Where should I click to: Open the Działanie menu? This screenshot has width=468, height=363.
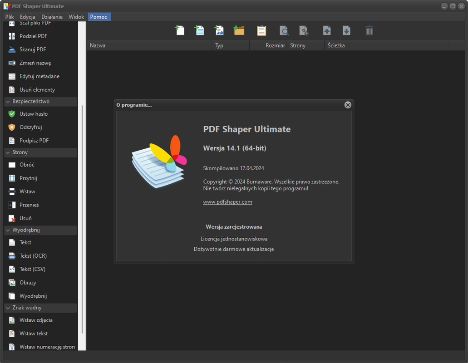(x=52, y=17)
